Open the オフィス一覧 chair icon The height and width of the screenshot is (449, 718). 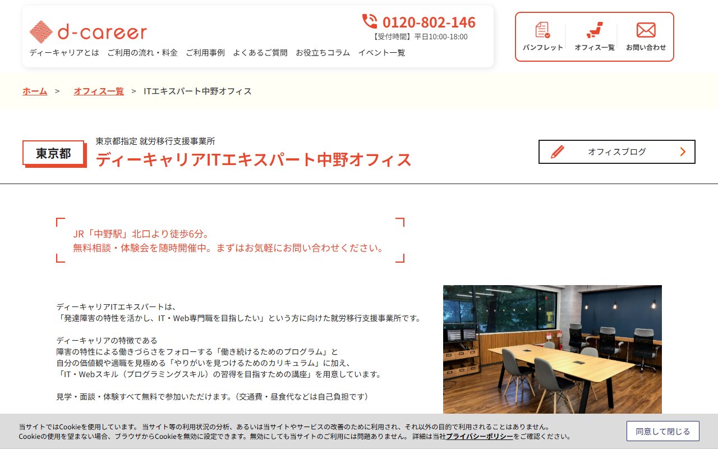click(x=595, y=30)
